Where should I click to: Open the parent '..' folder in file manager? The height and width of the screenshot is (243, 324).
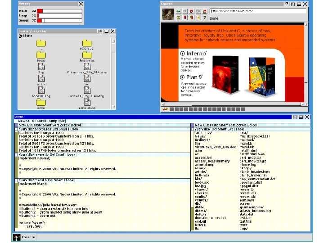41,43
